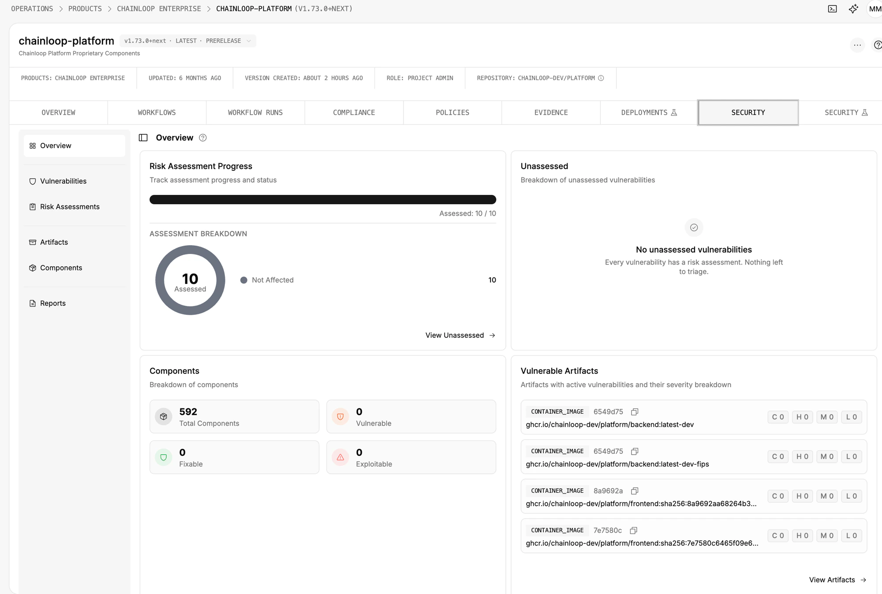Click the 10 Assessed donut chart
The image size is (882, 594).
[190, 280]
